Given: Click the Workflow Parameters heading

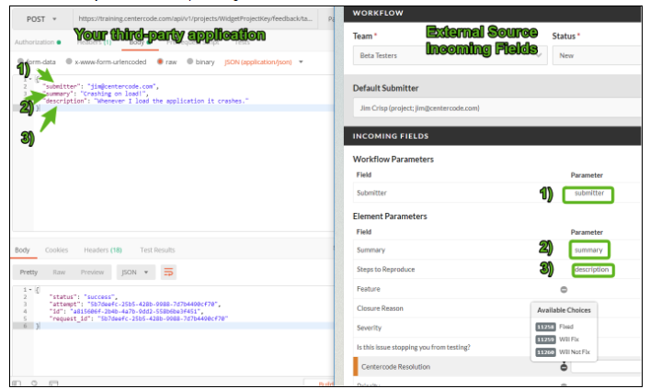Looking at the screenshot, I should [x=393, y=160].
